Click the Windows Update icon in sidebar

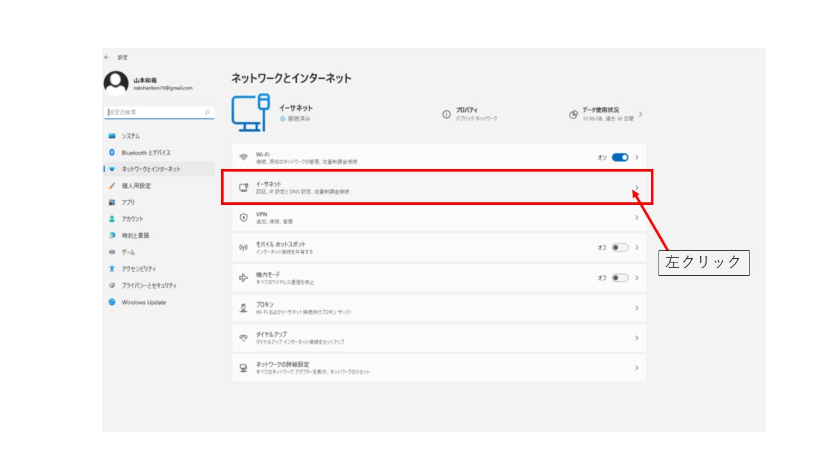point(112,302)
